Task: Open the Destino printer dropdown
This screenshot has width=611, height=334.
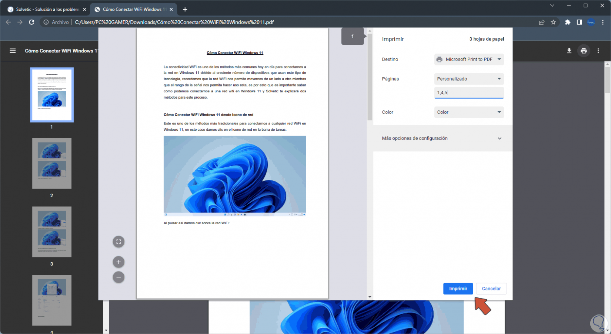Action: [469, 59]
